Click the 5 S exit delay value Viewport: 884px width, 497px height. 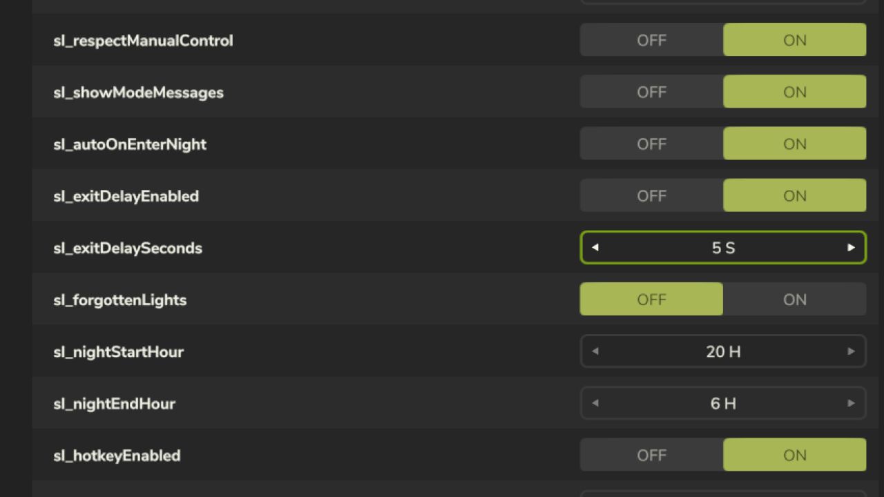pyautogui.click(x=723, y=248)
